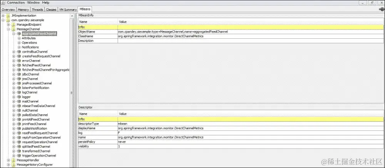Click the errorChannel bean icon

pos(19,61)
